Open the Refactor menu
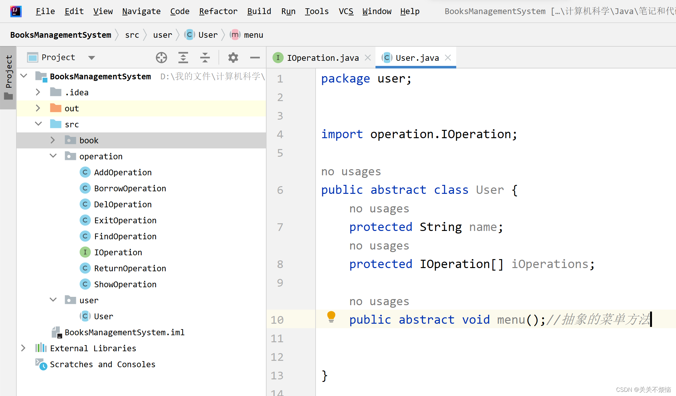The image size is (676, 396). click(218, 12)
